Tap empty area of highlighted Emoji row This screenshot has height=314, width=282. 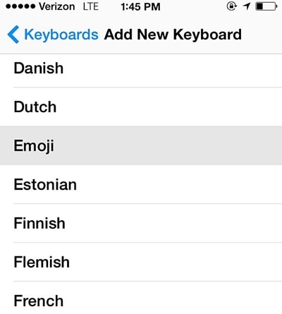point(168,145)
